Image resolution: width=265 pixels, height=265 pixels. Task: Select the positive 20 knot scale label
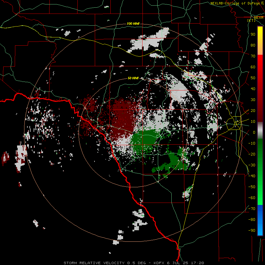point(253,111)
